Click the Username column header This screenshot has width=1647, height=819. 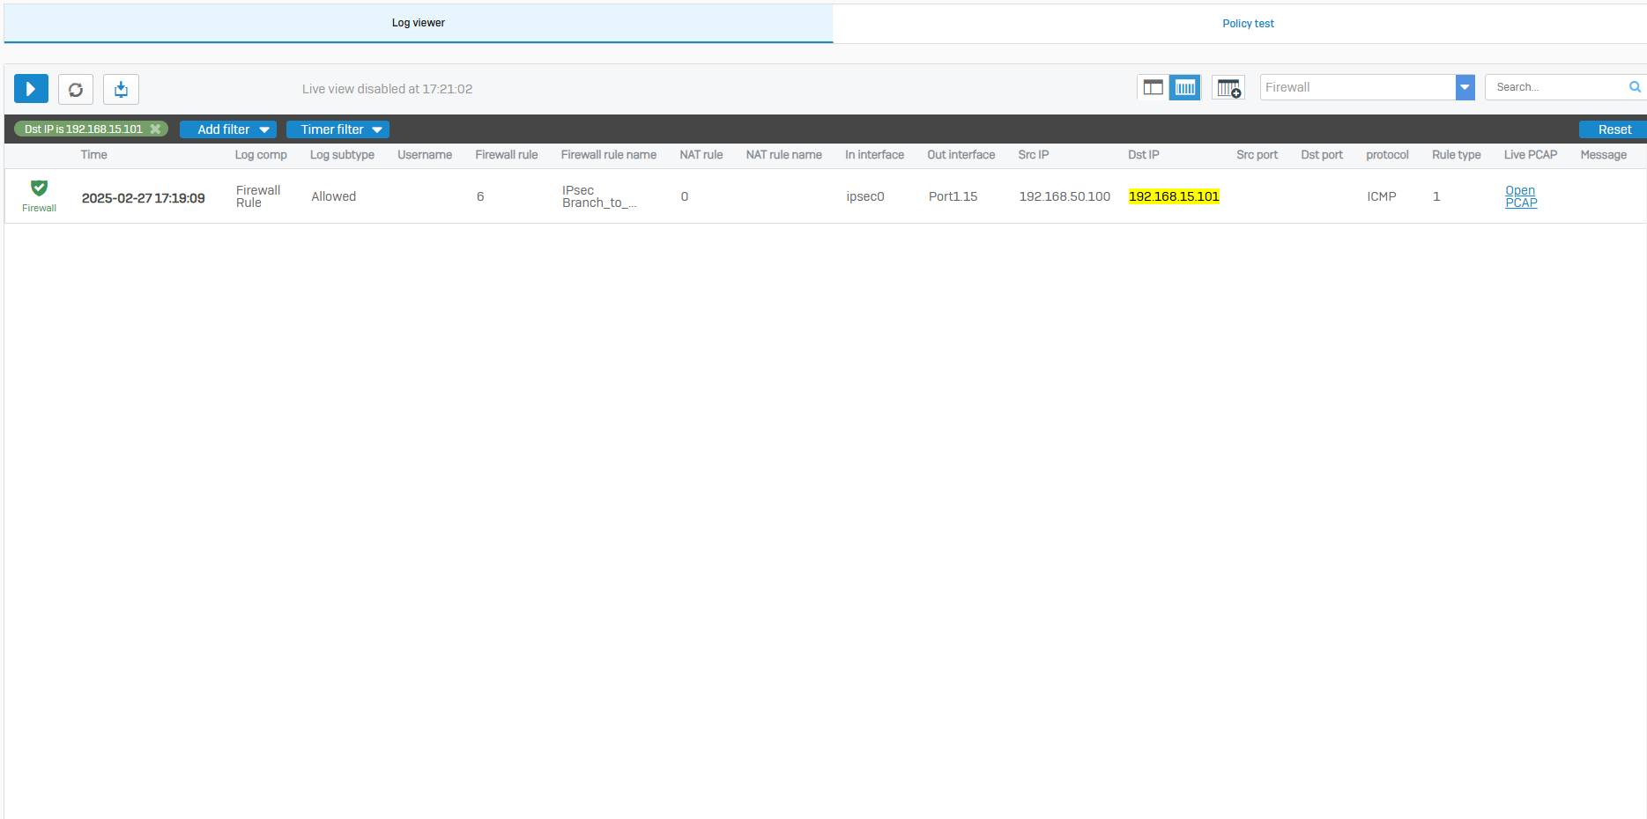pyautogui.click(x=425, y=155)
